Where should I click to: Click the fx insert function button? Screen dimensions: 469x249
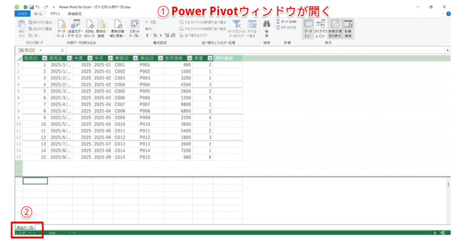(x=62, y=51)
